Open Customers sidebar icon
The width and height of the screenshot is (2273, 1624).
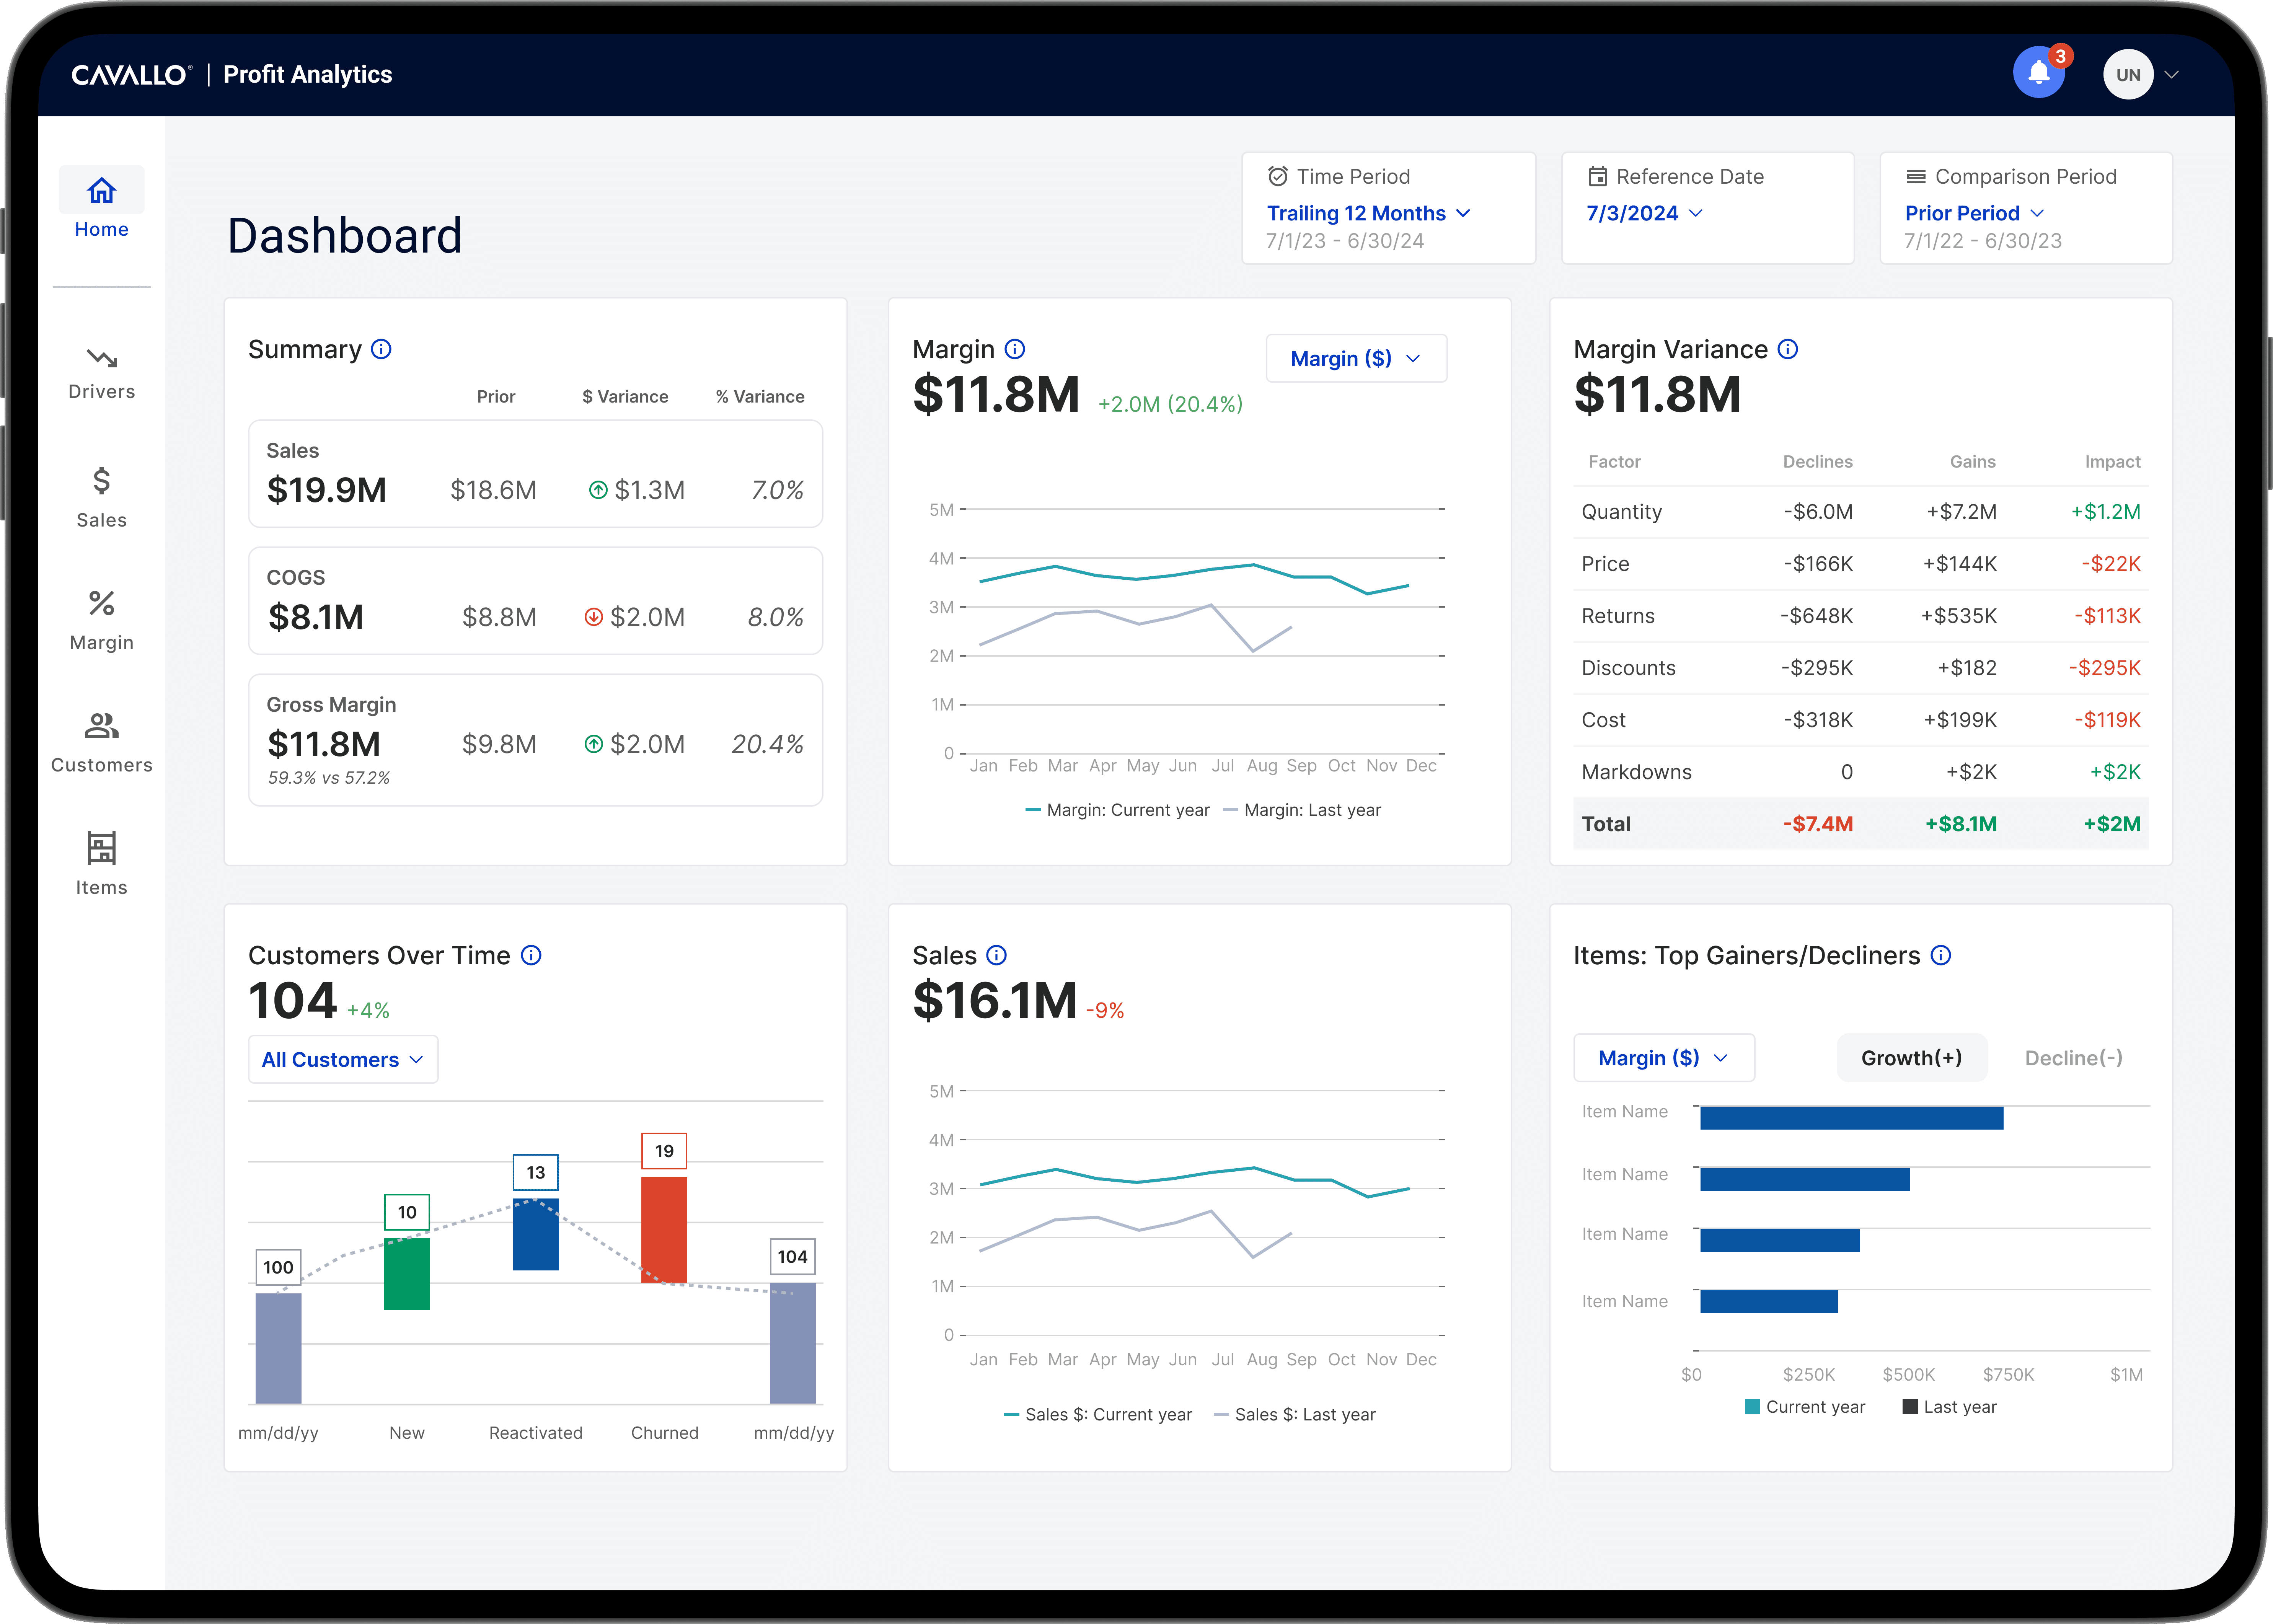pos(102,725)
